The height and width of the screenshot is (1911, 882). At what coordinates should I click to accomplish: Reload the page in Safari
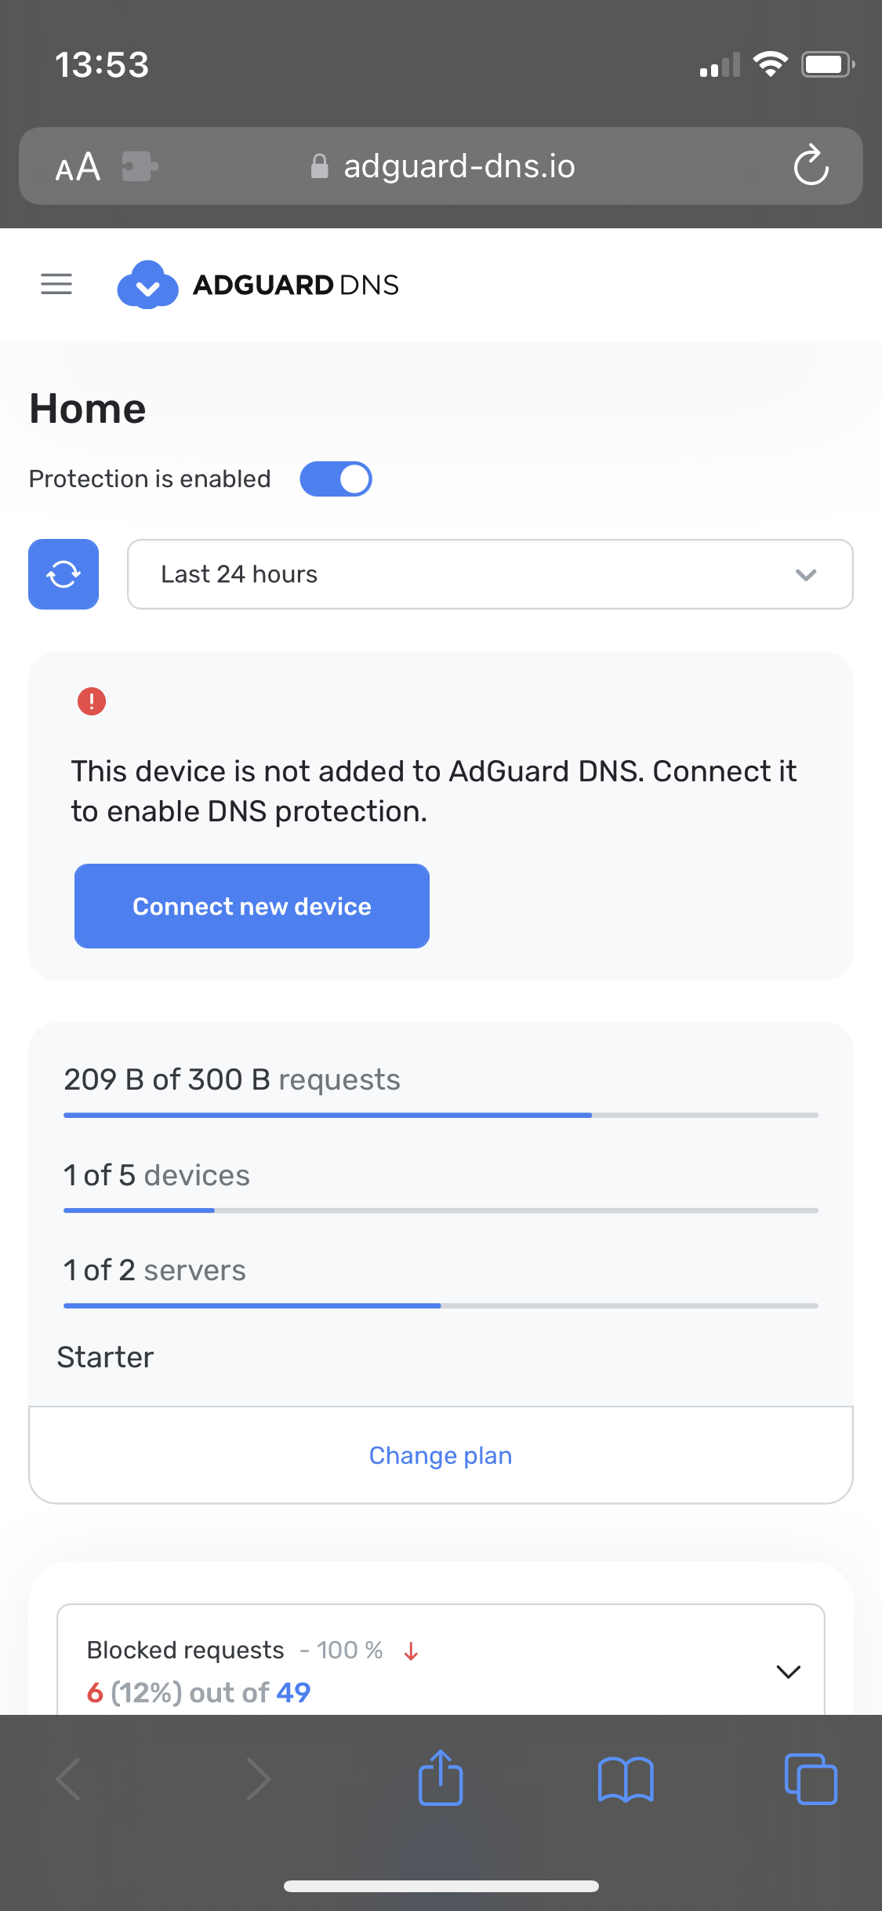point(811,166)
